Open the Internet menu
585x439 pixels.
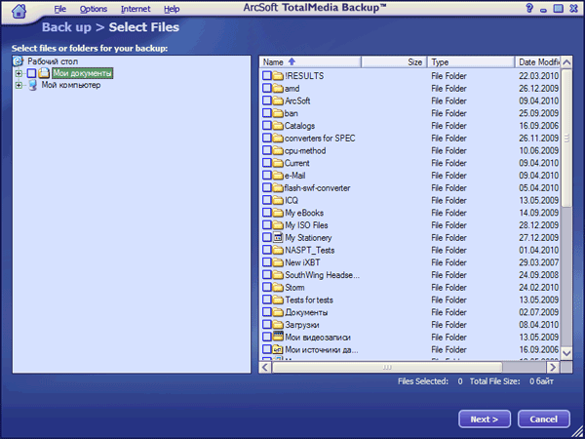tap(136, 9)
